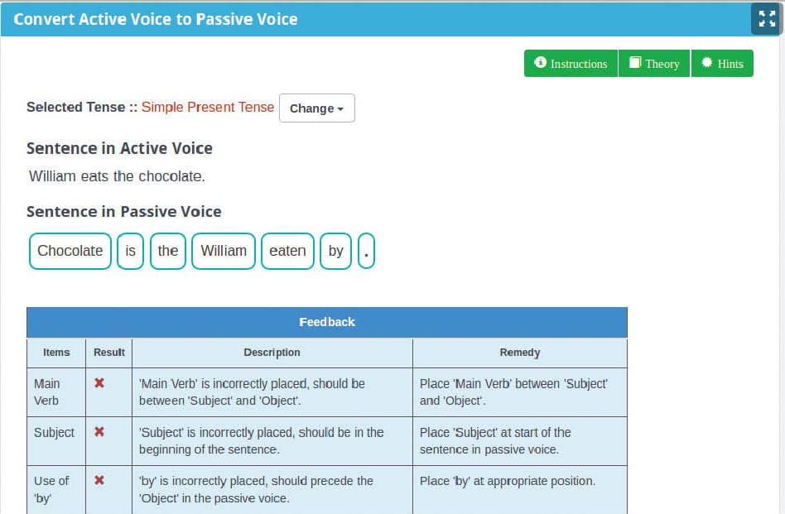
Task: Open the Change tense dropdown
Action: (316, 108)
